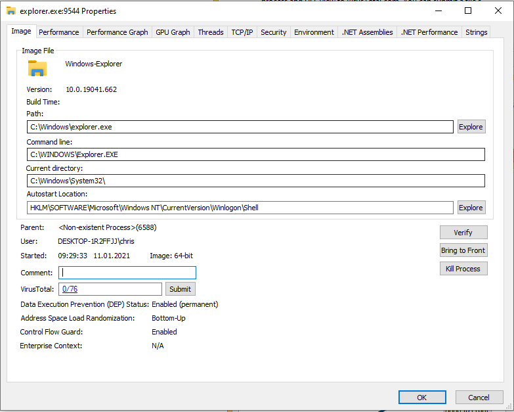
Task: Close the Properties dialog
Action: 498,11
